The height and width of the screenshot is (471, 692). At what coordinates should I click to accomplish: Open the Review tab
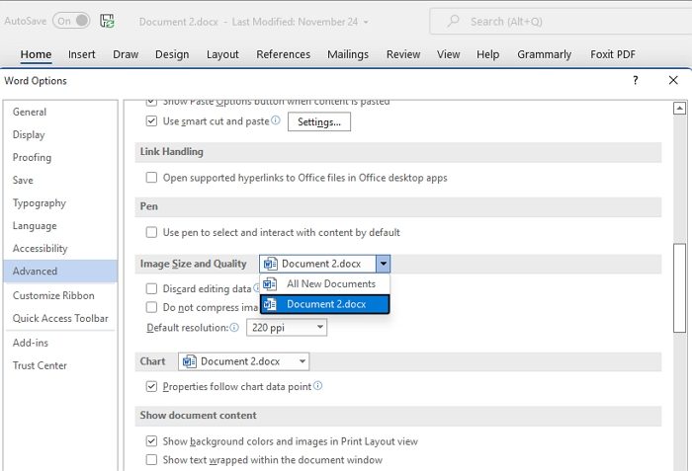403,54
